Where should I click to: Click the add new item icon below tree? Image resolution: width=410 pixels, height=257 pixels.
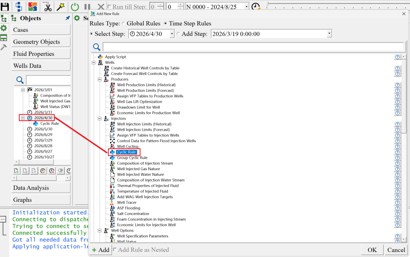point(17,171)
